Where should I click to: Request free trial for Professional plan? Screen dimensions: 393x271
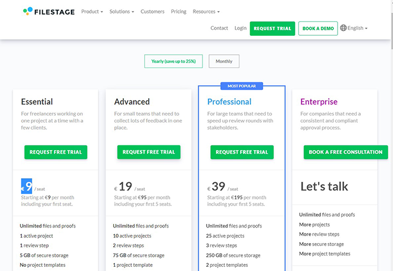tap(242, 152)
